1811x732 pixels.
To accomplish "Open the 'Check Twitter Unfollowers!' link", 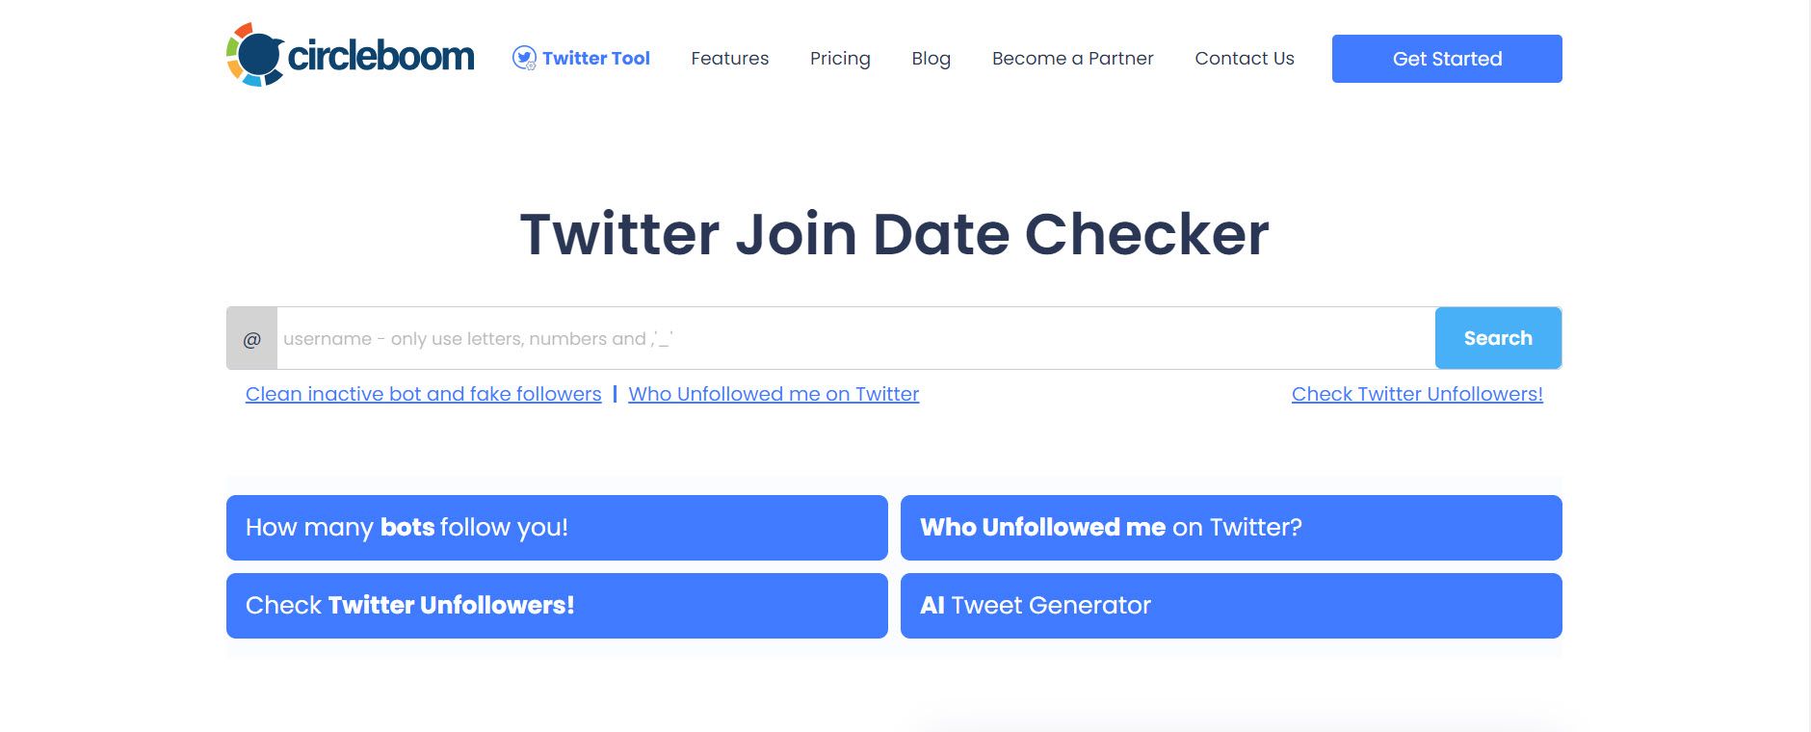I will pos(1417,393).
